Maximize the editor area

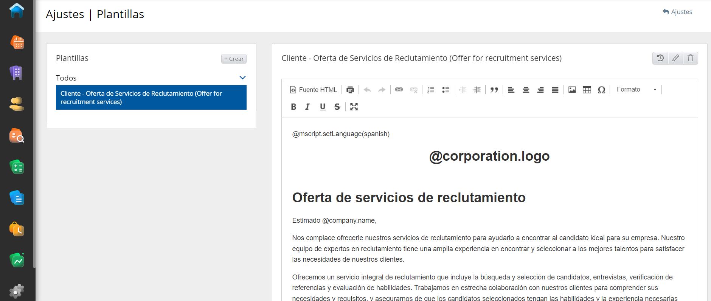coord(354,107)
